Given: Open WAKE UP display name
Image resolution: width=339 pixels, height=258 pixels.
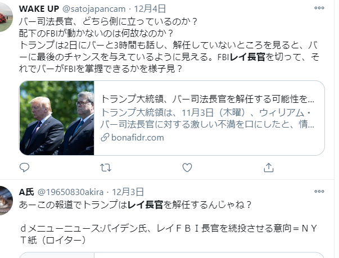Looking at the screenshot, I should tap(39, 9).
